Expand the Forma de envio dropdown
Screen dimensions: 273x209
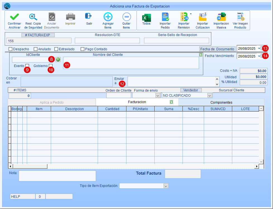pyautogui.click(x=157, y=96)
